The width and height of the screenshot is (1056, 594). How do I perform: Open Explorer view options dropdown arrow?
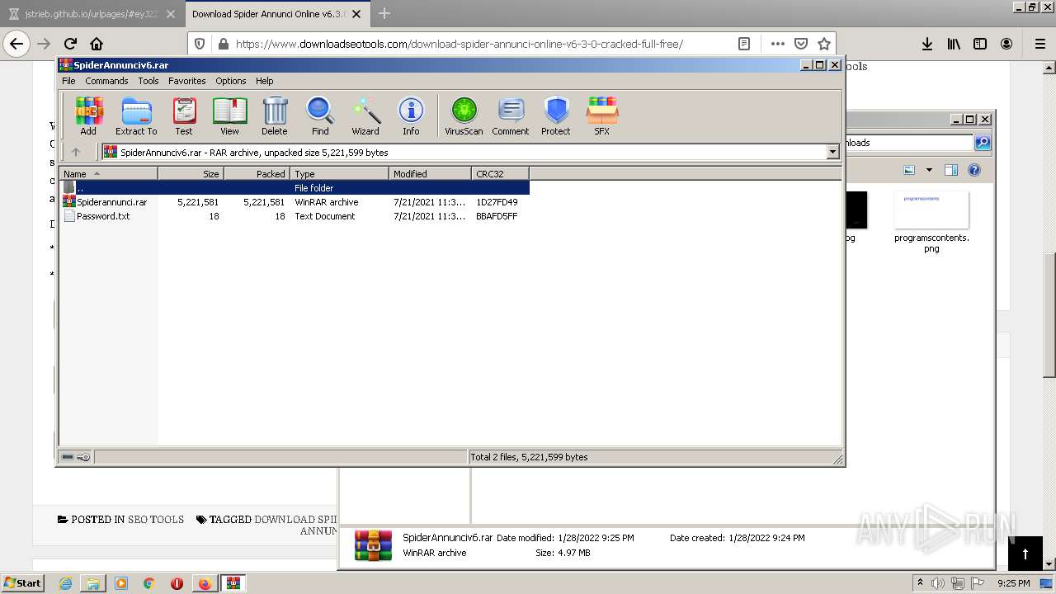[929, 170]
